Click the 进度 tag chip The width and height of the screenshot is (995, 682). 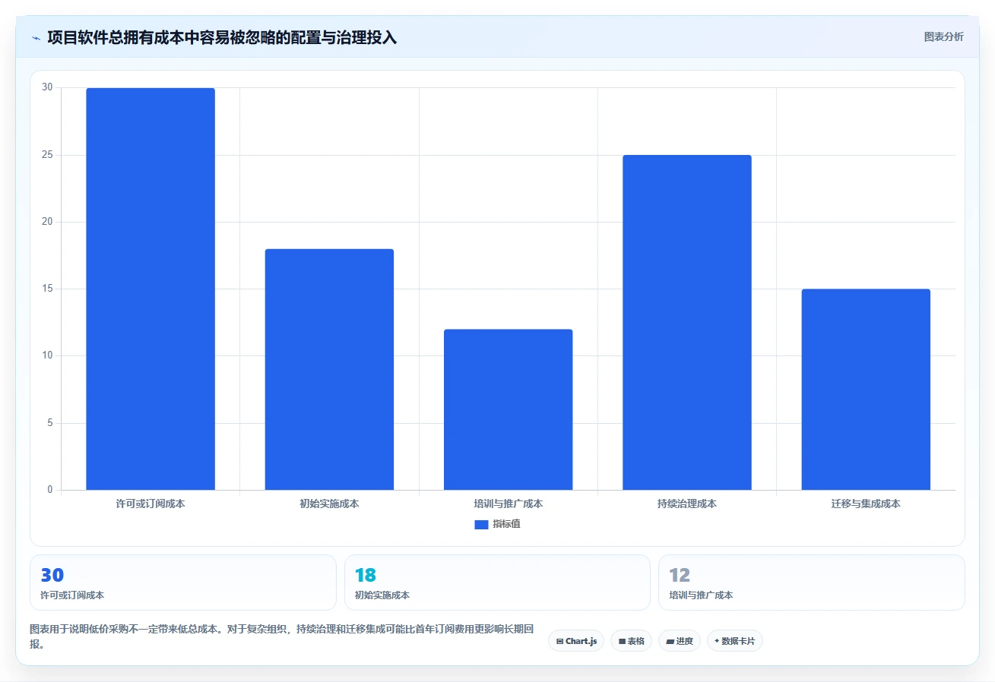[x=680, y=641]
